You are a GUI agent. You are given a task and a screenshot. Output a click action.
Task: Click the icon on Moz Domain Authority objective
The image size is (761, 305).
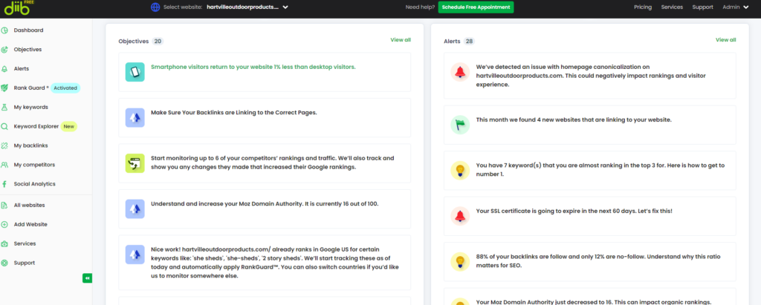(135, 209)
